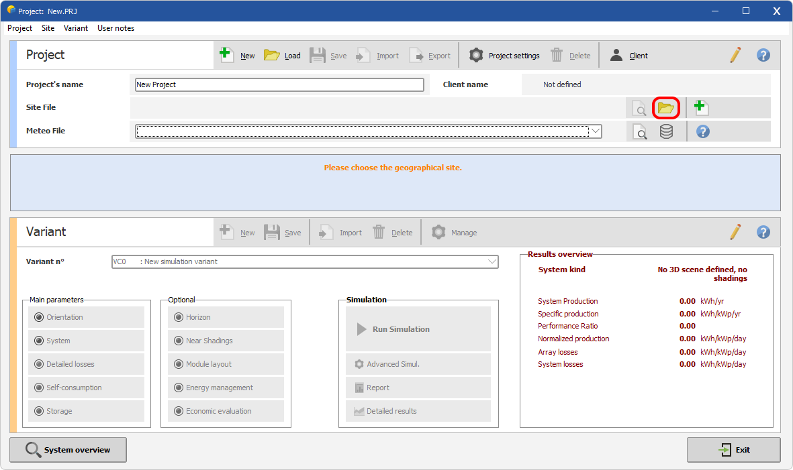Viewport: 793px width, 470px height.
Task: View meteo file with magnifier icon
Action: pos(639,132)
